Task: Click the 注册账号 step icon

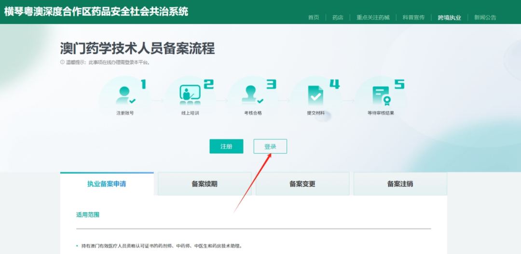Action: (125, 95)
